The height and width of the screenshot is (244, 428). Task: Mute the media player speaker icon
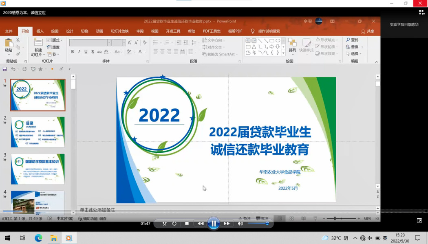(240, 224)
